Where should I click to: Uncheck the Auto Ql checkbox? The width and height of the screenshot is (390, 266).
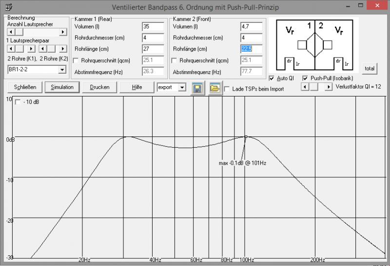(x=272, y=78)
